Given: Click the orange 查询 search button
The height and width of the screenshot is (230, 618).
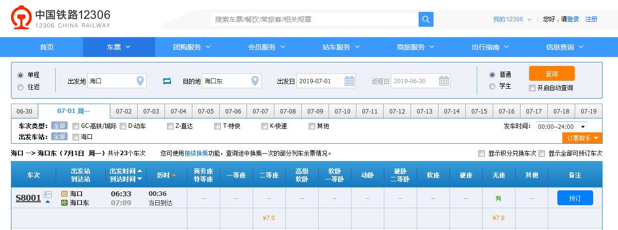Looking at the screenshot, I should [x=551, y=73].
